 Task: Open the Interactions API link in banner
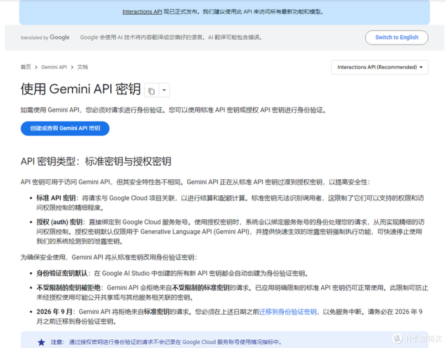pyautogui.click(x=142, y=12)
